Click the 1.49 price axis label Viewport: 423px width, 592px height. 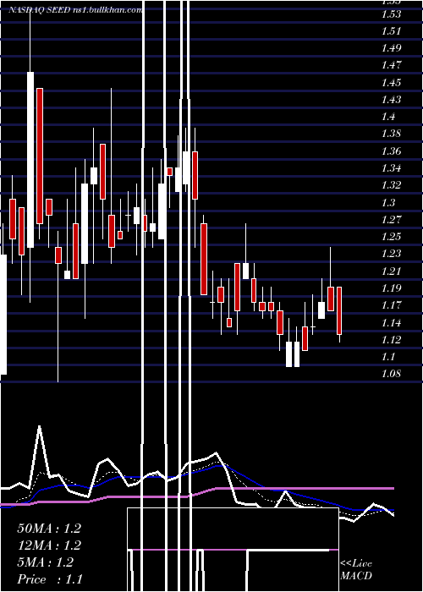click(x=391, y=48)
